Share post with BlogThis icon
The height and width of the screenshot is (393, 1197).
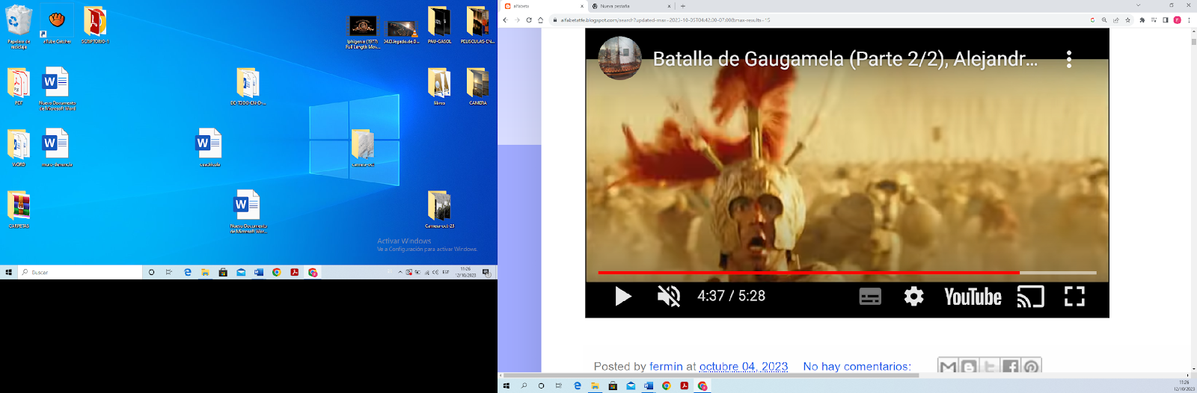[969, 366]
